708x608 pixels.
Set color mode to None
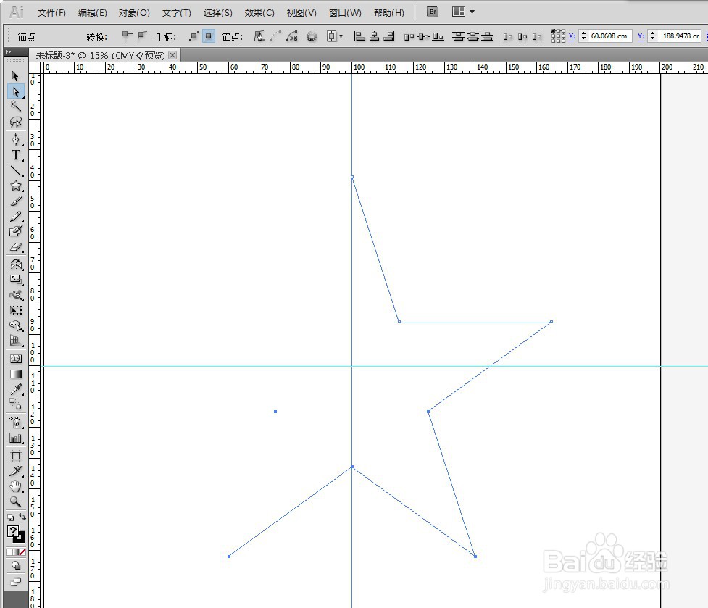[x=22, y=552]
